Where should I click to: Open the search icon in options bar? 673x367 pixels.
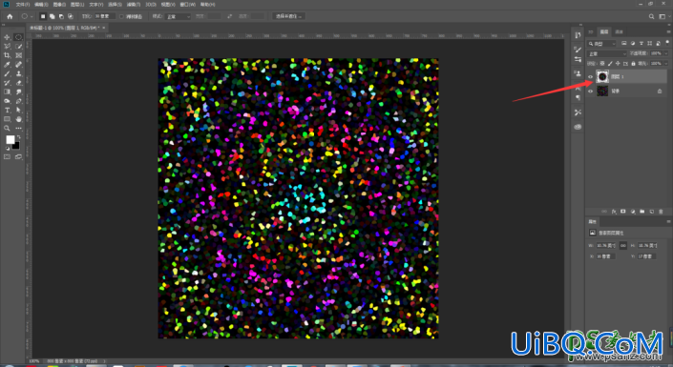tap(652, 16)
